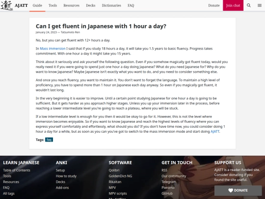Click the heart DONATE button in footer
The height and width of the screenshot is (199, 265).
[x=238, y=190]
